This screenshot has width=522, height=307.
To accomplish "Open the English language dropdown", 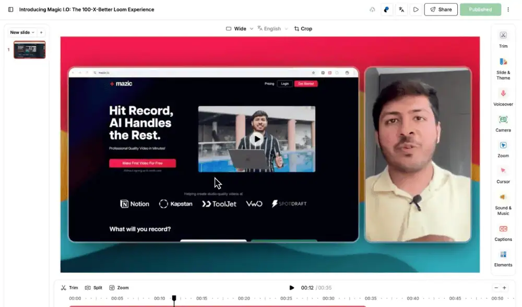I will tap(272, 29).
